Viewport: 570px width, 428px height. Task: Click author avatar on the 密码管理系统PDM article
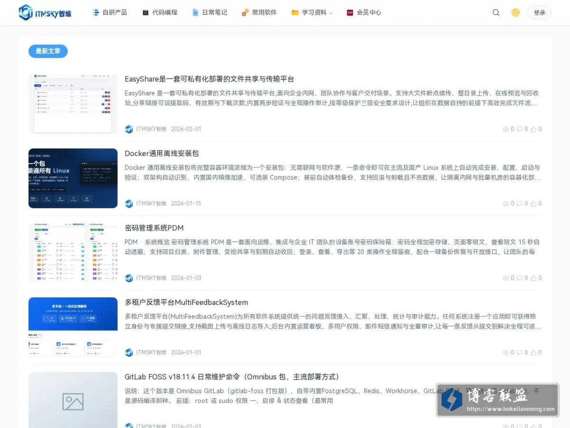[129, 278]
